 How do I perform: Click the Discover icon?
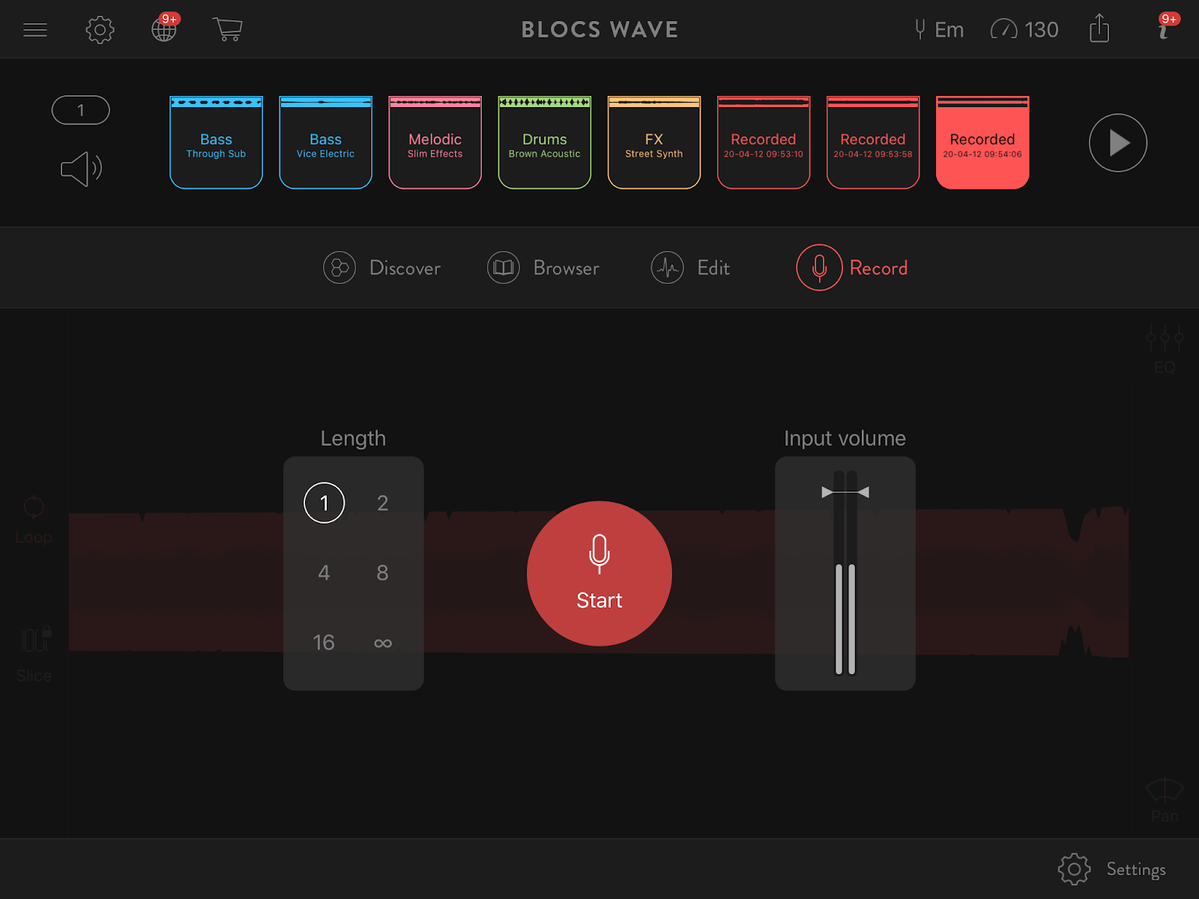pos(339,267)
